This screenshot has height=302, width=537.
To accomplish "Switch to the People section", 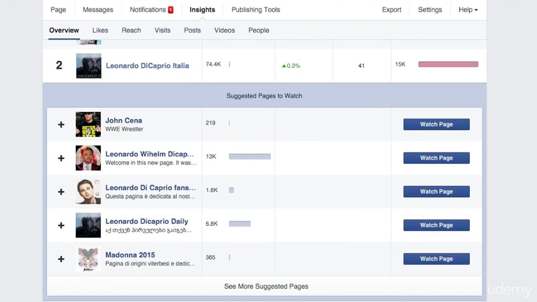I will [259, 30].
